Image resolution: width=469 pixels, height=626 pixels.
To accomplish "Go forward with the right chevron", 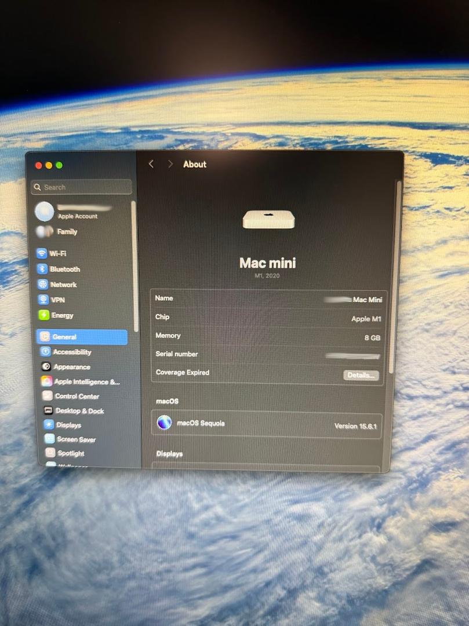I will 170,164.
